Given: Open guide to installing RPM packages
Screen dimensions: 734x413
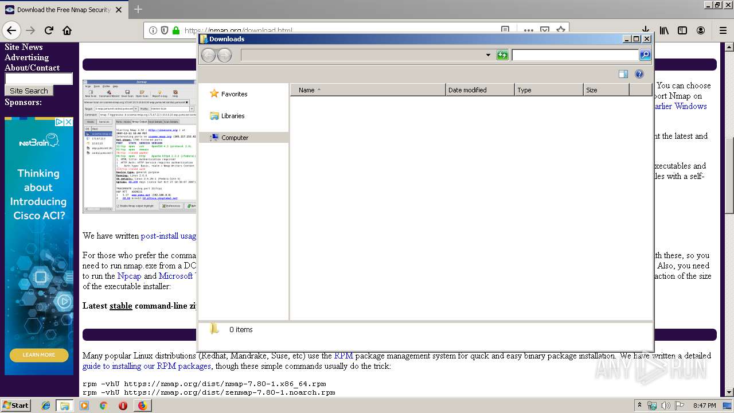Looking at the screenshot, I should [x=147, y=366].
